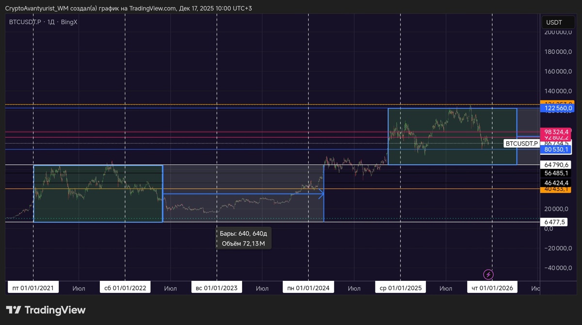Screen dimensions: 582x325
Task: Open the USDT currency selector
Action: point(554,22)
